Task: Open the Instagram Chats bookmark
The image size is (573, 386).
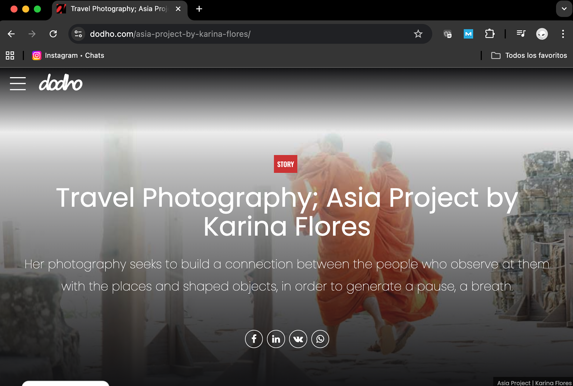Action: [x=68, y=55]
